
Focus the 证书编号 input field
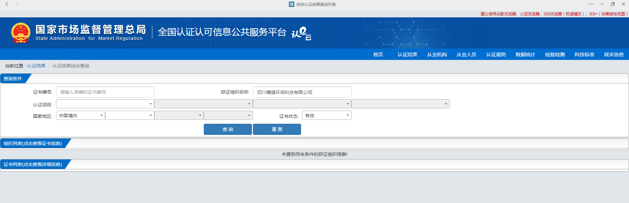(105, 92)
